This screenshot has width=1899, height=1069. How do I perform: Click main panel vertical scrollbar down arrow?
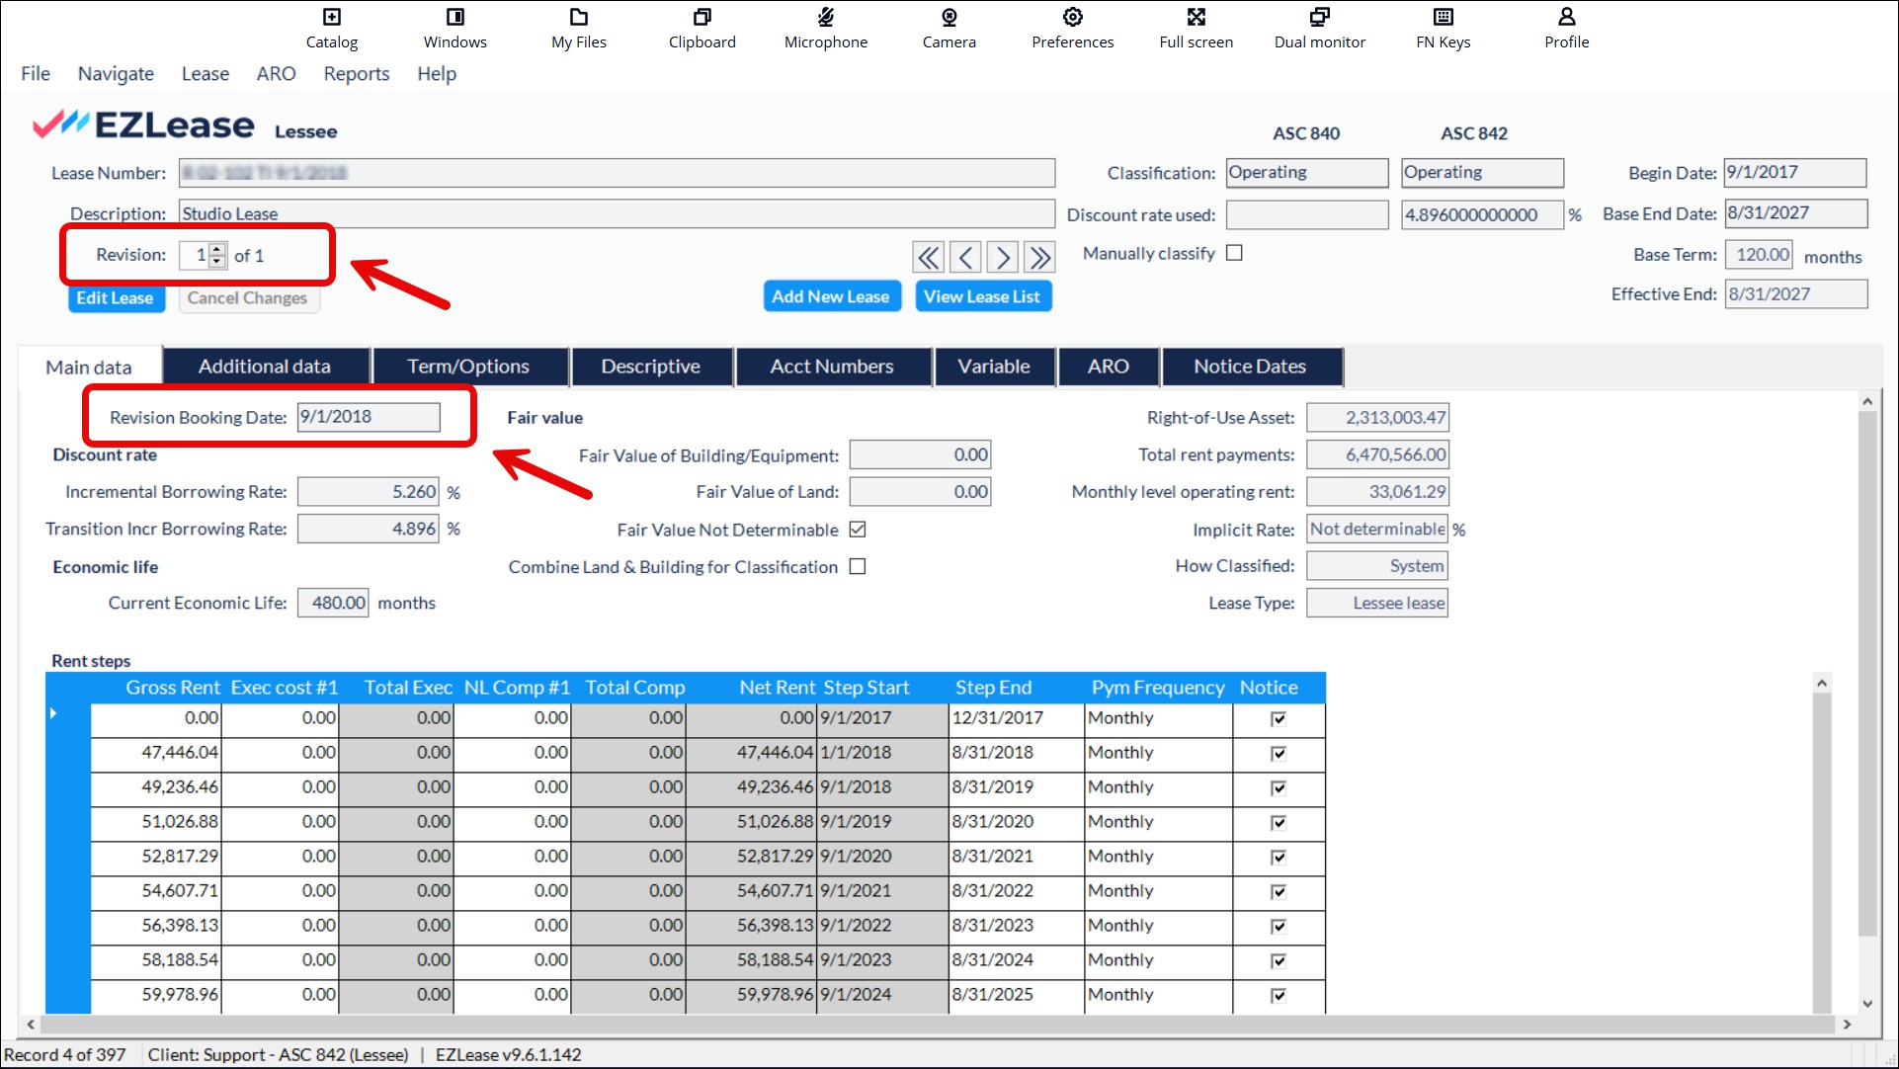(1866, 1003)
